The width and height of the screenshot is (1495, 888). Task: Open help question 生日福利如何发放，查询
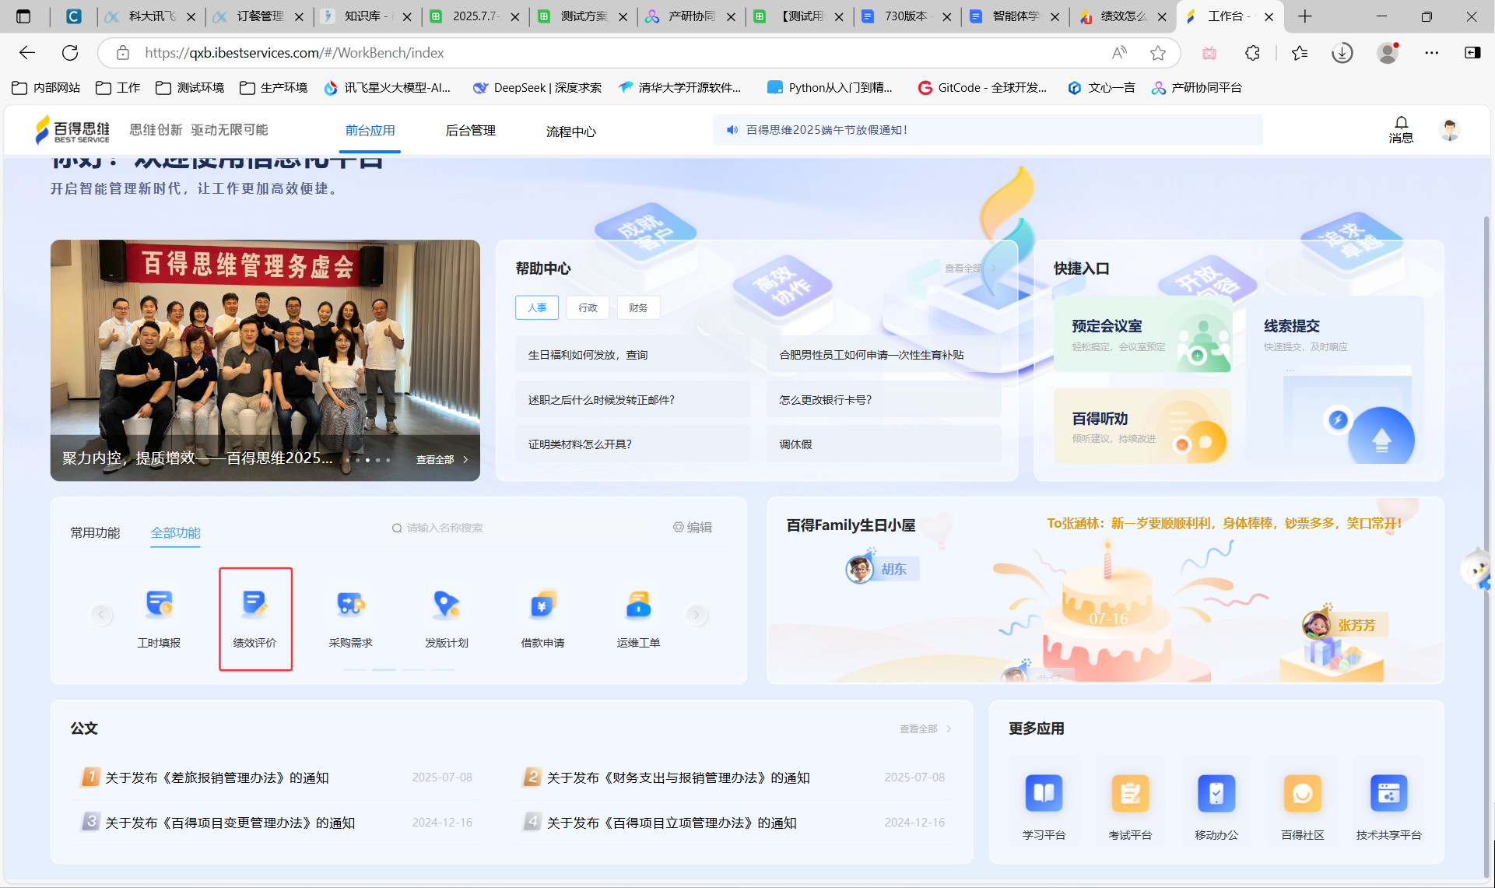tap(632, 355)
